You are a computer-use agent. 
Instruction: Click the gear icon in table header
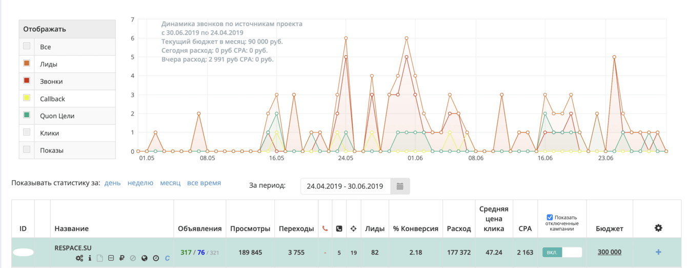(658, 228)
